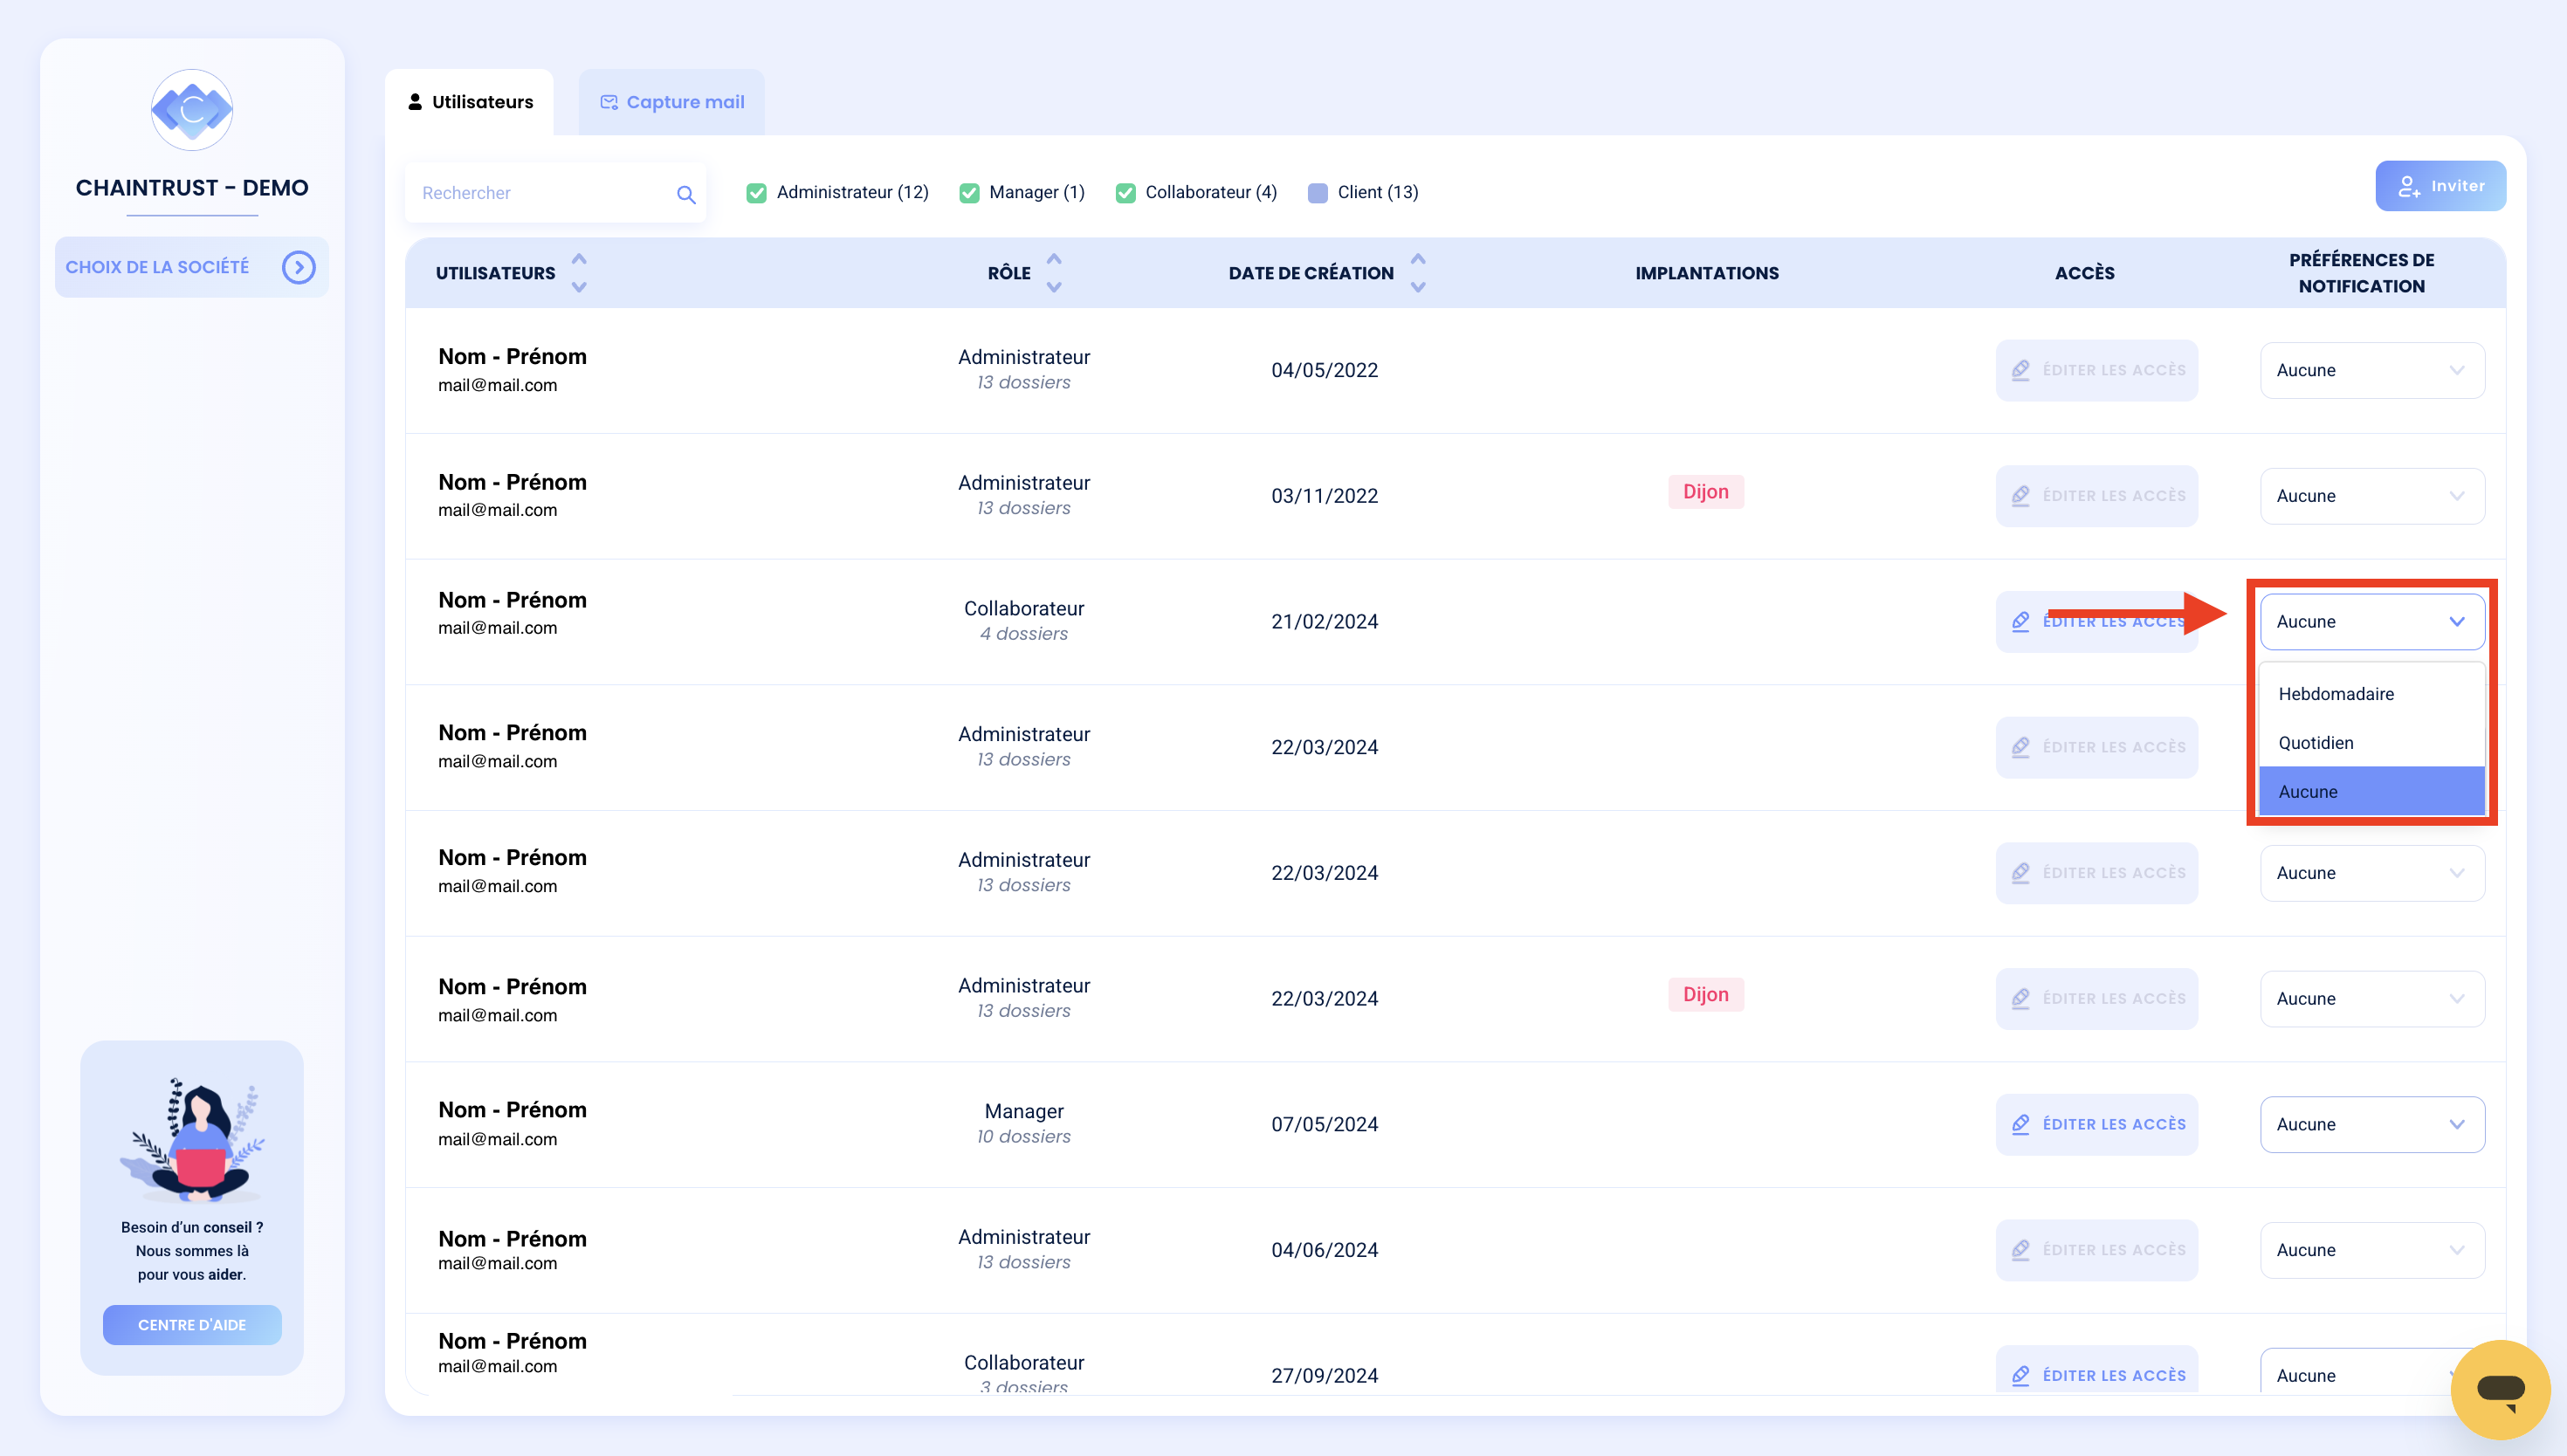The width and height of the screenshot is (2567, 1456).
Task: Select Quotidien in the notification list
Action: pyautogui.click(x=2372, y=743)
